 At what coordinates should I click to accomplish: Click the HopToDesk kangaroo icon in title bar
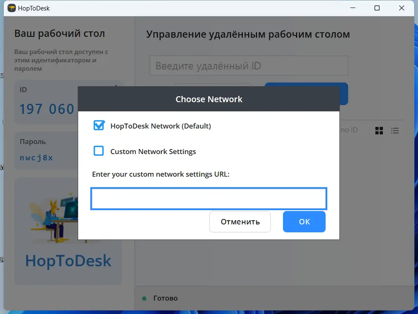[x=11, y=8]
